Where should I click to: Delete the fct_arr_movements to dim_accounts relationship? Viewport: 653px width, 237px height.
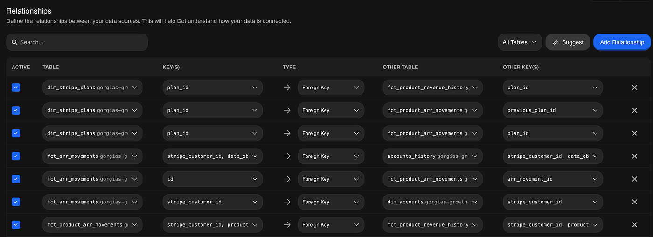click(x=634, y=202)
